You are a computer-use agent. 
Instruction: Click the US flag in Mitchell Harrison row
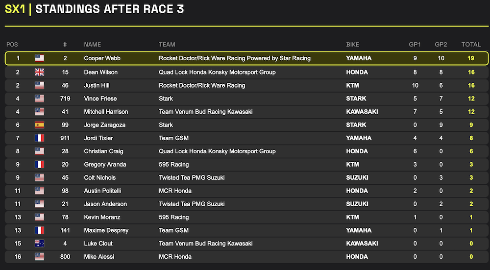coord(39,112)
